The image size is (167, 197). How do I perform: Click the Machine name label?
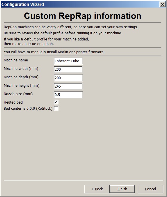[x=16, y=60]
